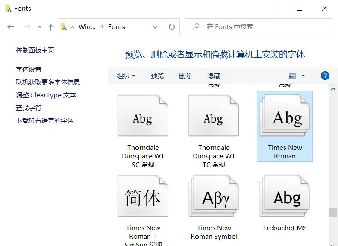Click the vertical scrollbar thumb
This screenshot has height=246, width=338.
pyautogui.click(x=333, y=213)
